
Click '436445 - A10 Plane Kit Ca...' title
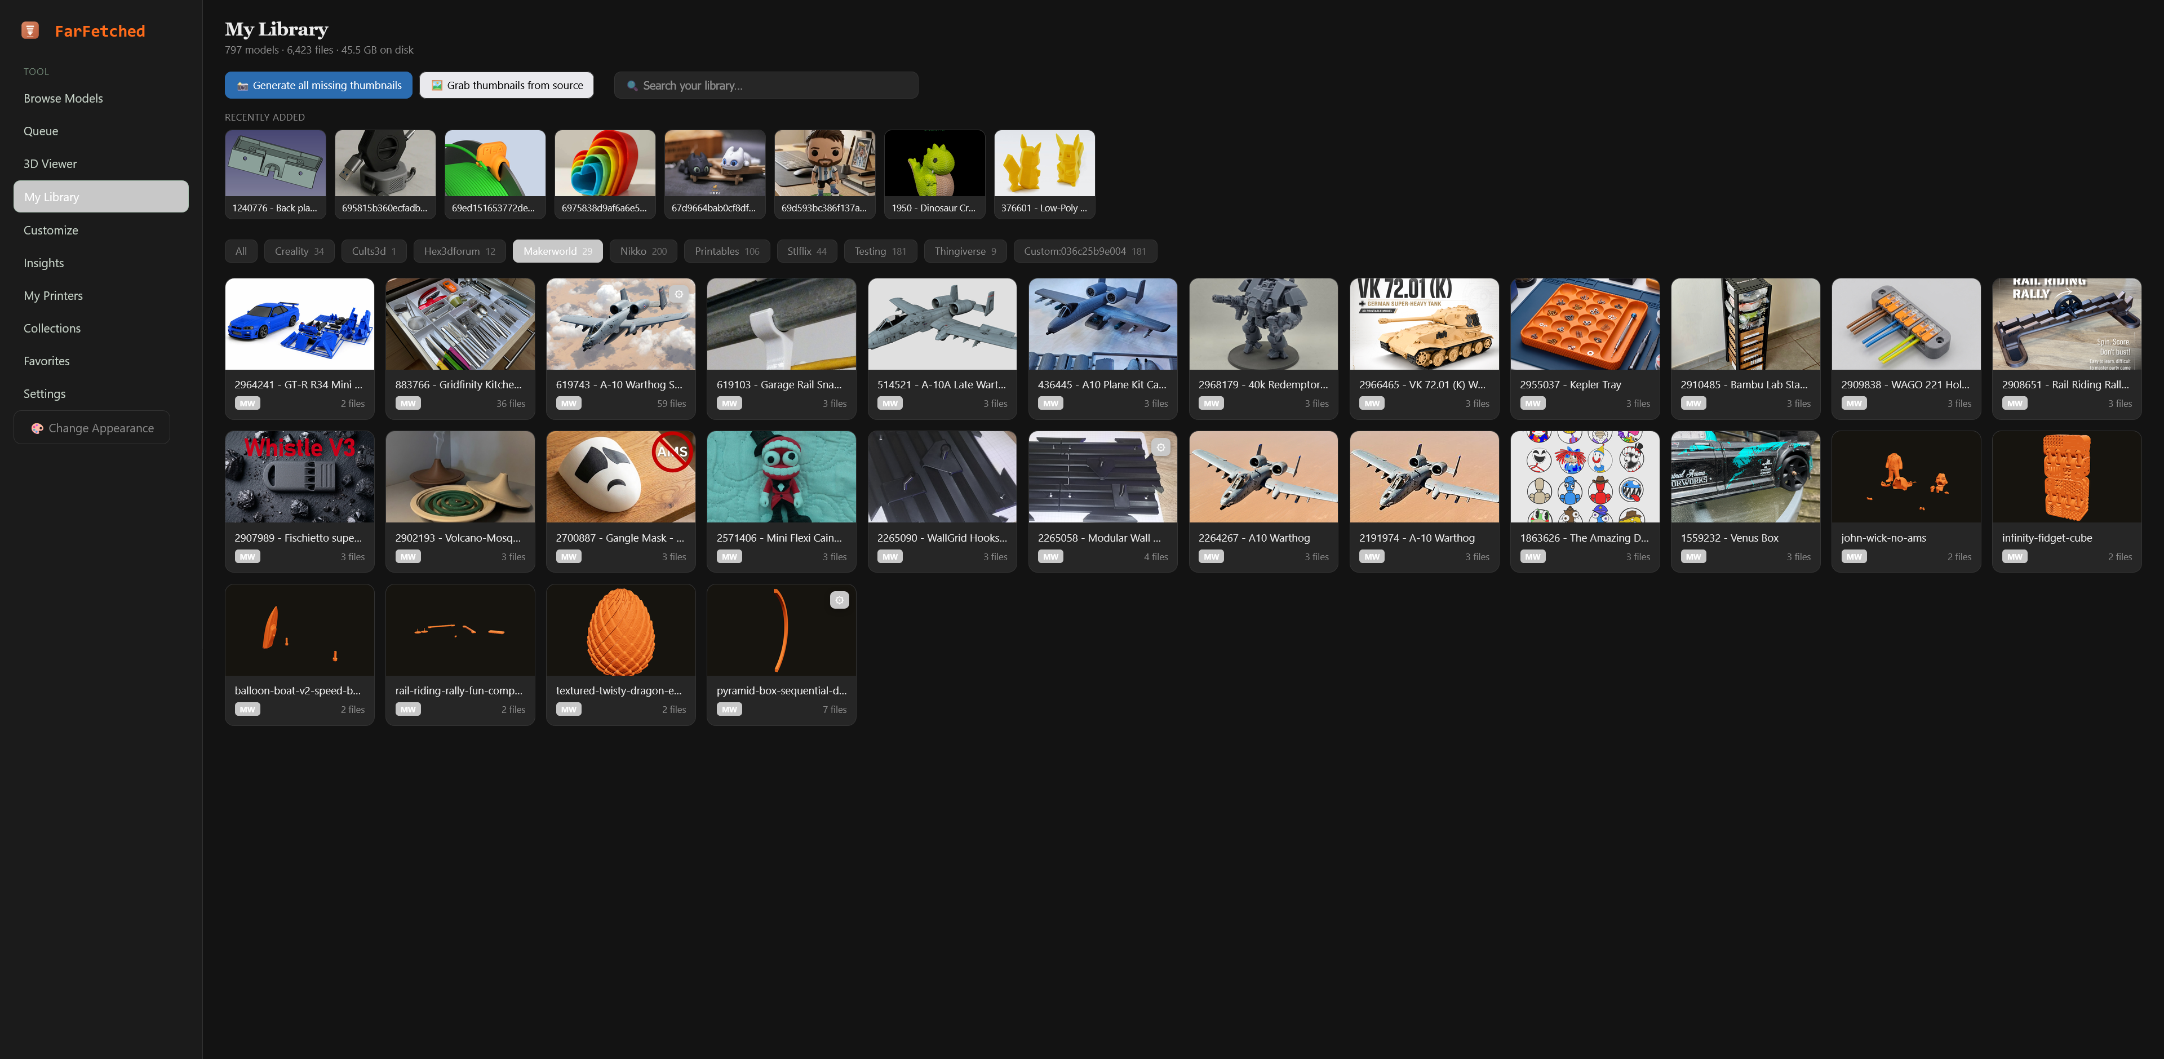[x=1102, y=385]
